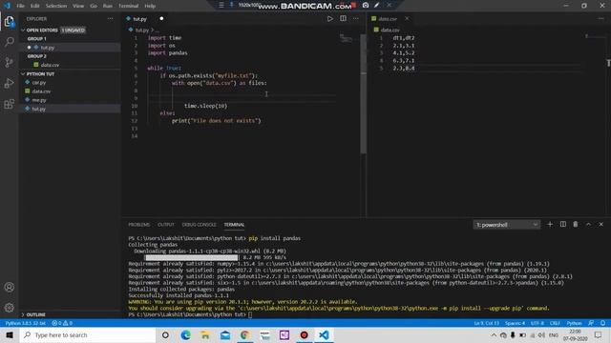Open OneNote from taskbar
Image resolution: width=611 pixels, height=343 pixels.
pos(284,334)
